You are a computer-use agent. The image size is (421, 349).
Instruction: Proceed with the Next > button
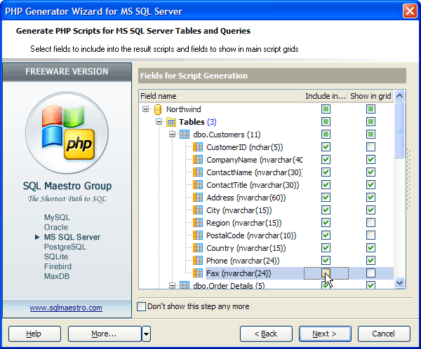pos(325,334)
